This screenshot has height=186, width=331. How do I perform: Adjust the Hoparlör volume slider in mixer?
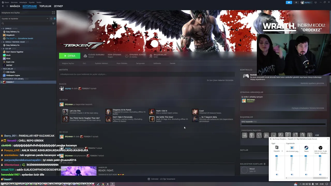click(276, 156)
